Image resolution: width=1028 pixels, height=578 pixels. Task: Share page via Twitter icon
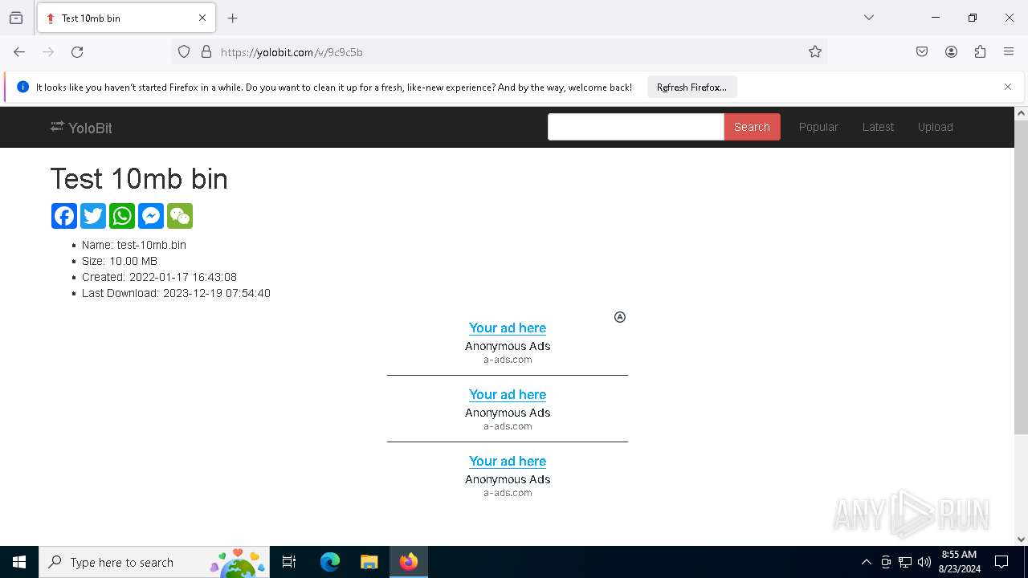coord(93,216)
